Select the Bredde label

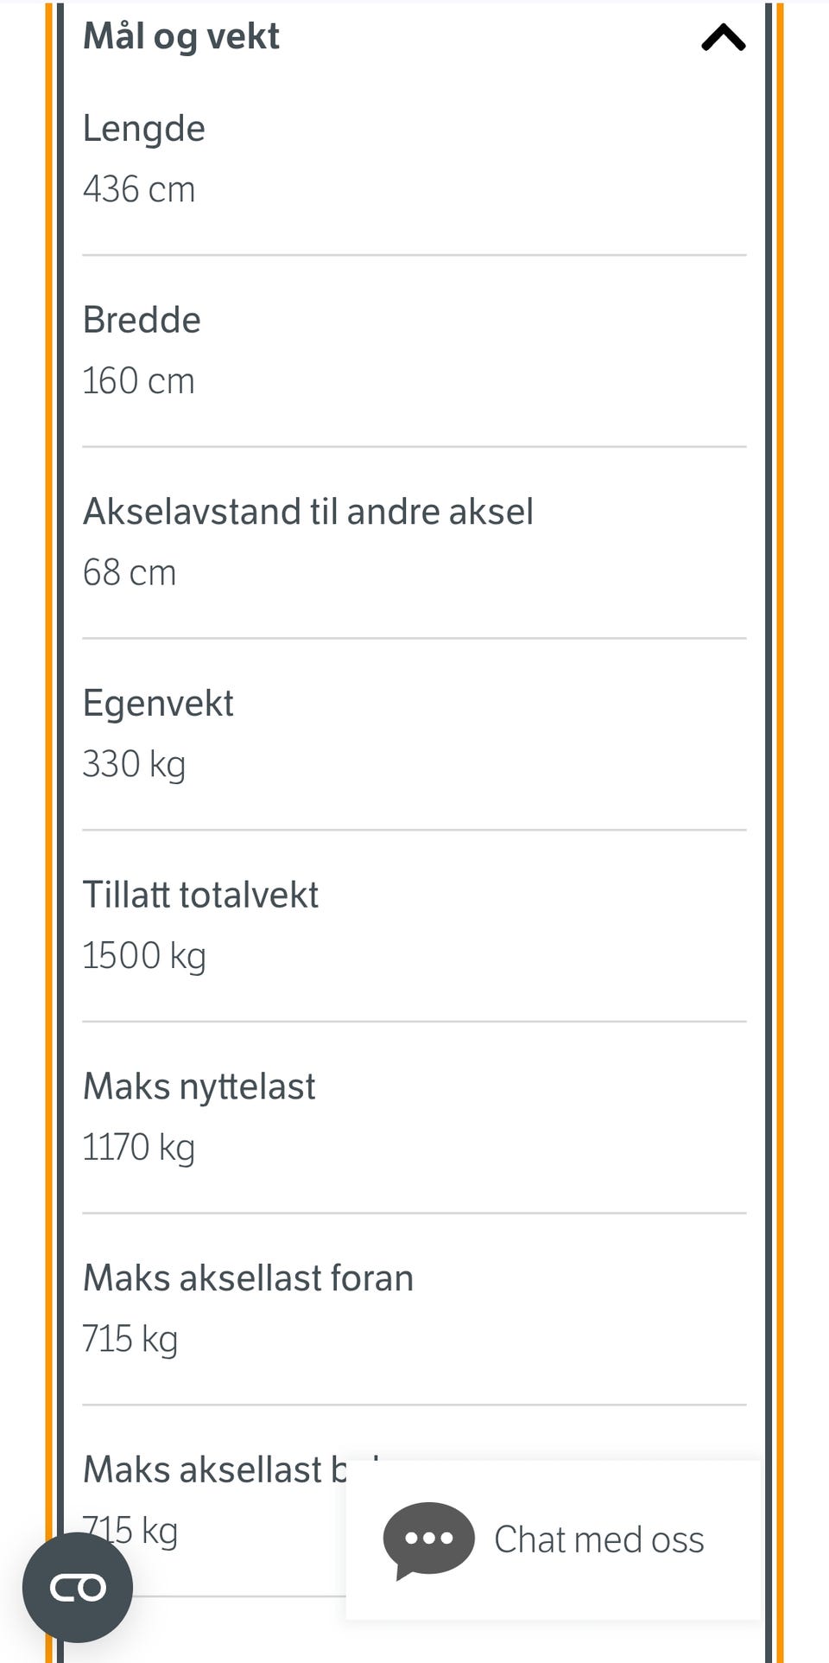pos(142,320)
